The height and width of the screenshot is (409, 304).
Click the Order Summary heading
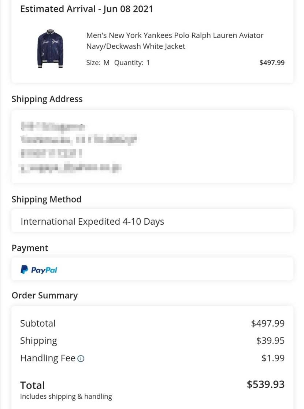coord(45,295)
